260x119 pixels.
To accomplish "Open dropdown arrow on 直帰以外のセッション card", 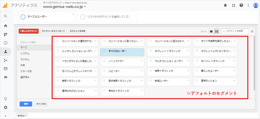I will pos(96,90).
